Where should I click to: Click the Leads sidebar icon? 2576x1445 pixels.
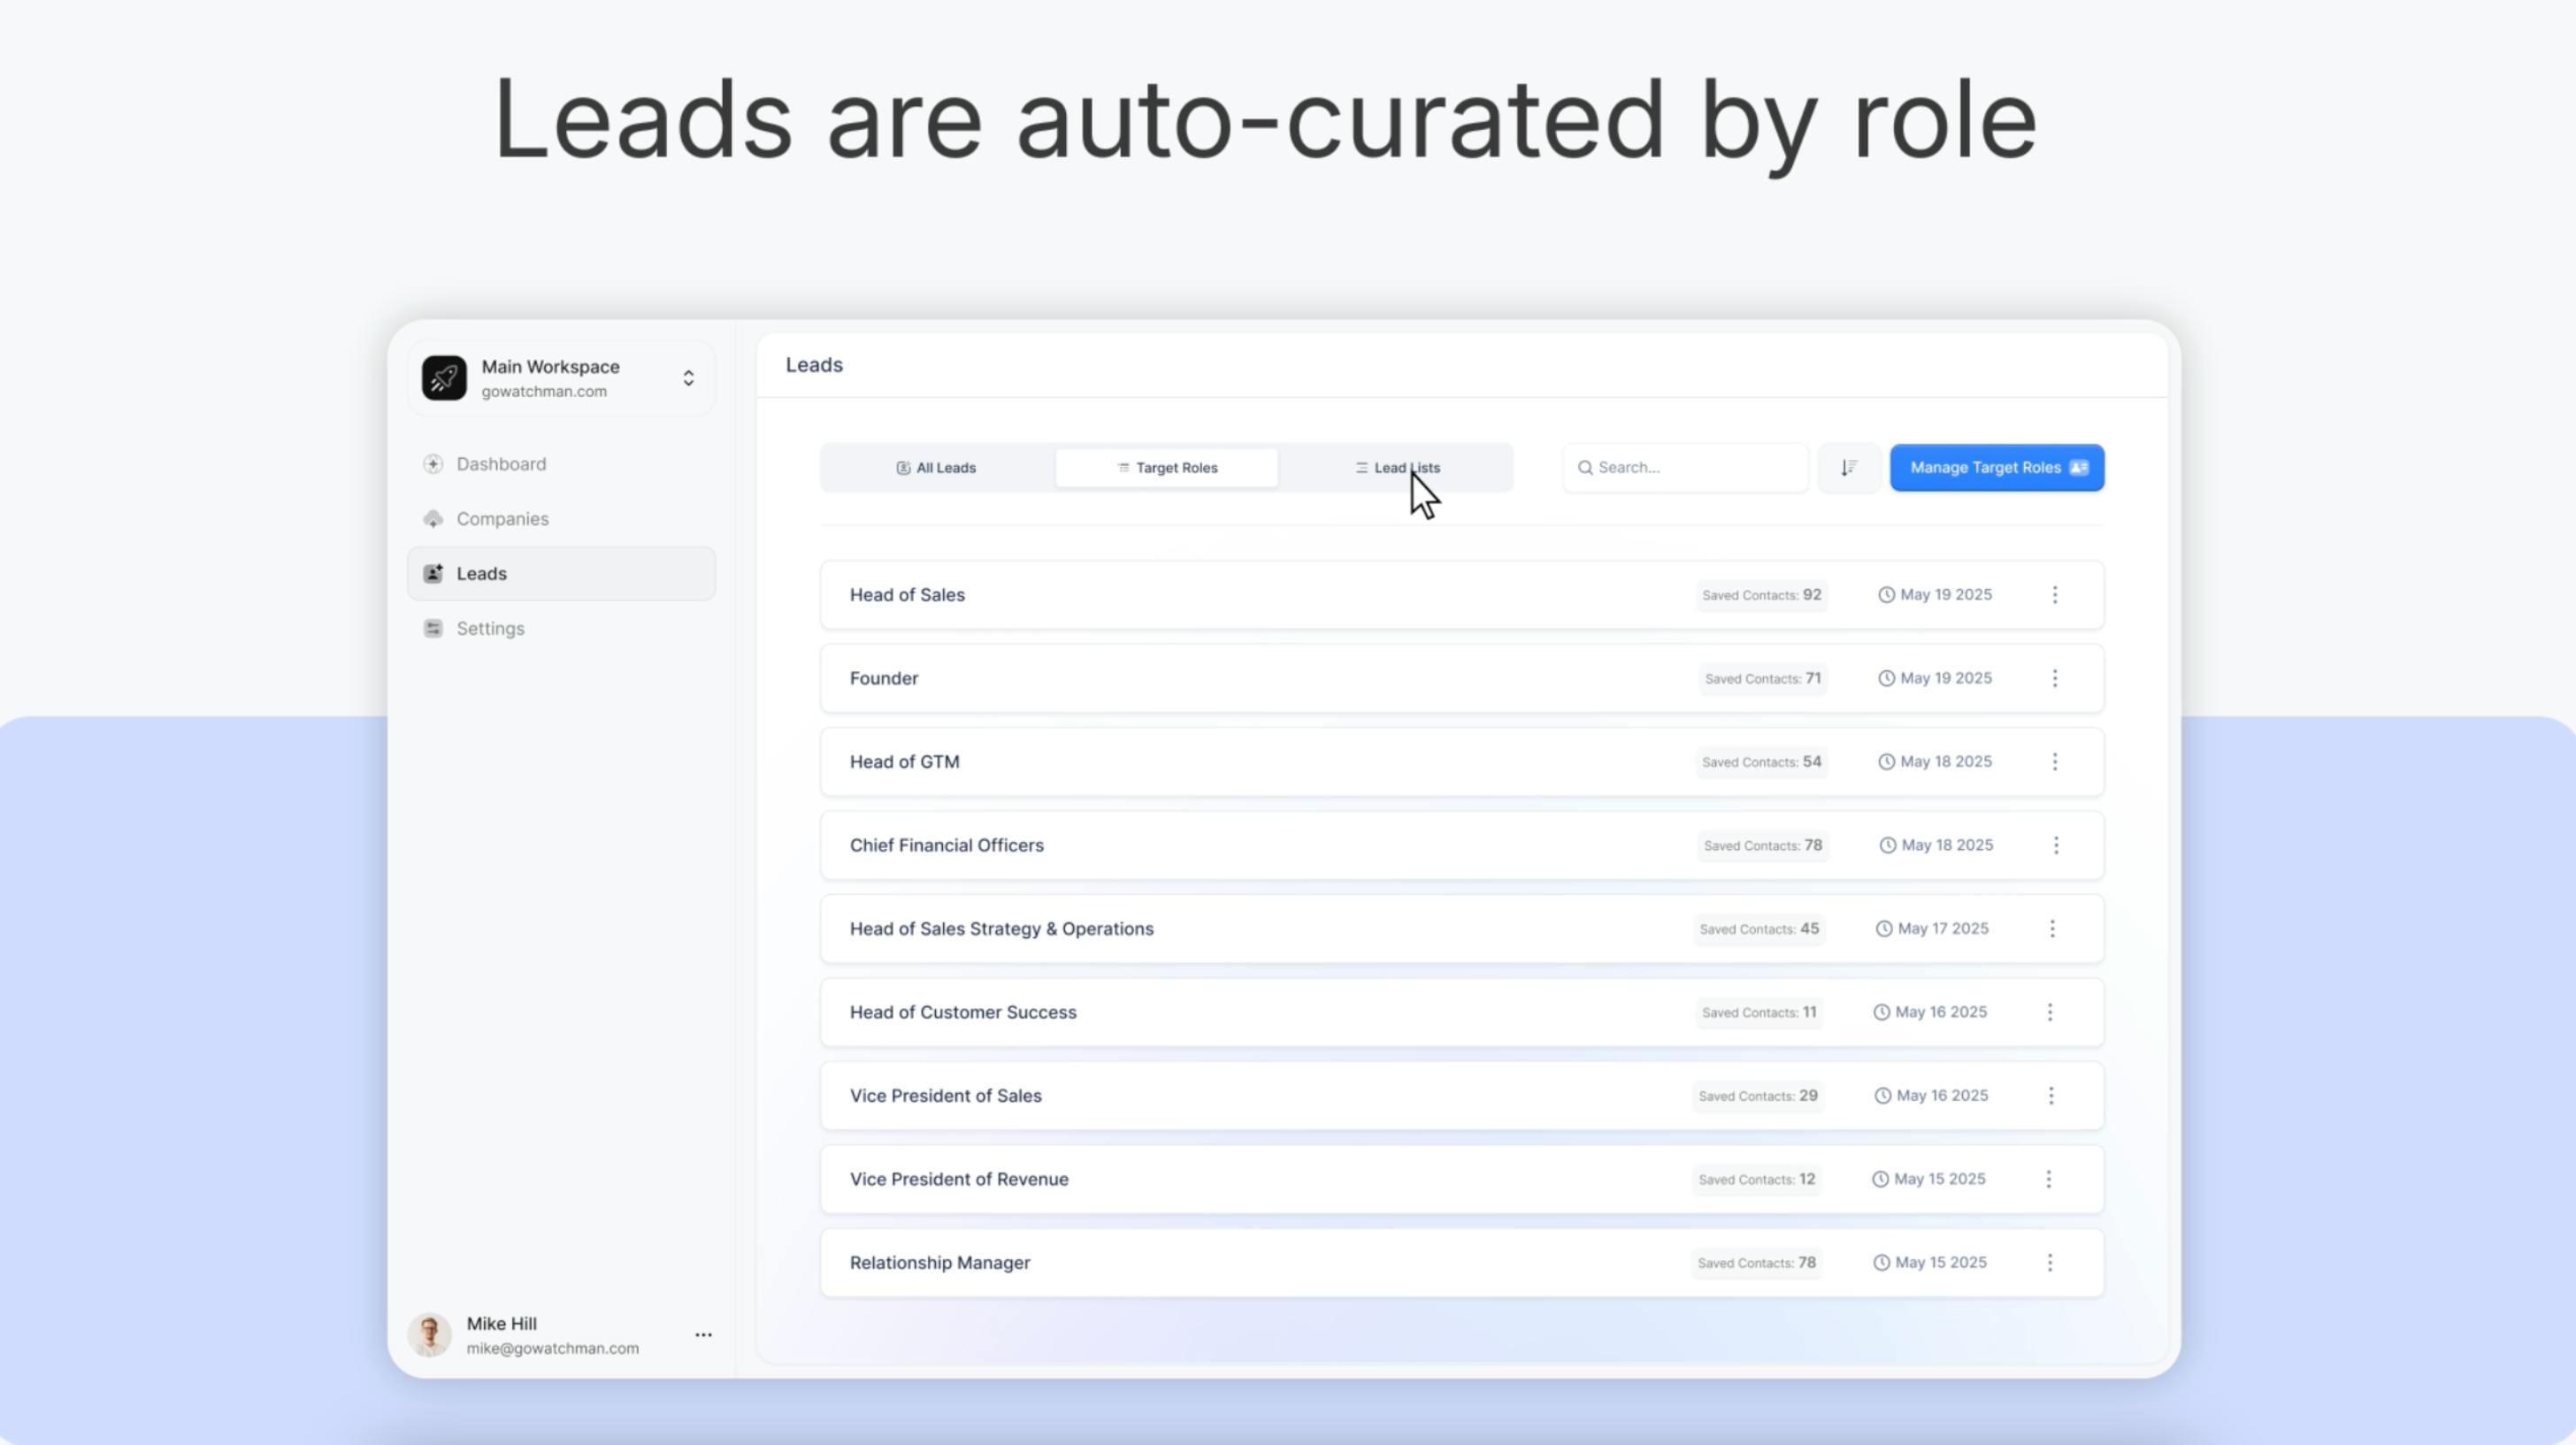[x=433, y=574]
